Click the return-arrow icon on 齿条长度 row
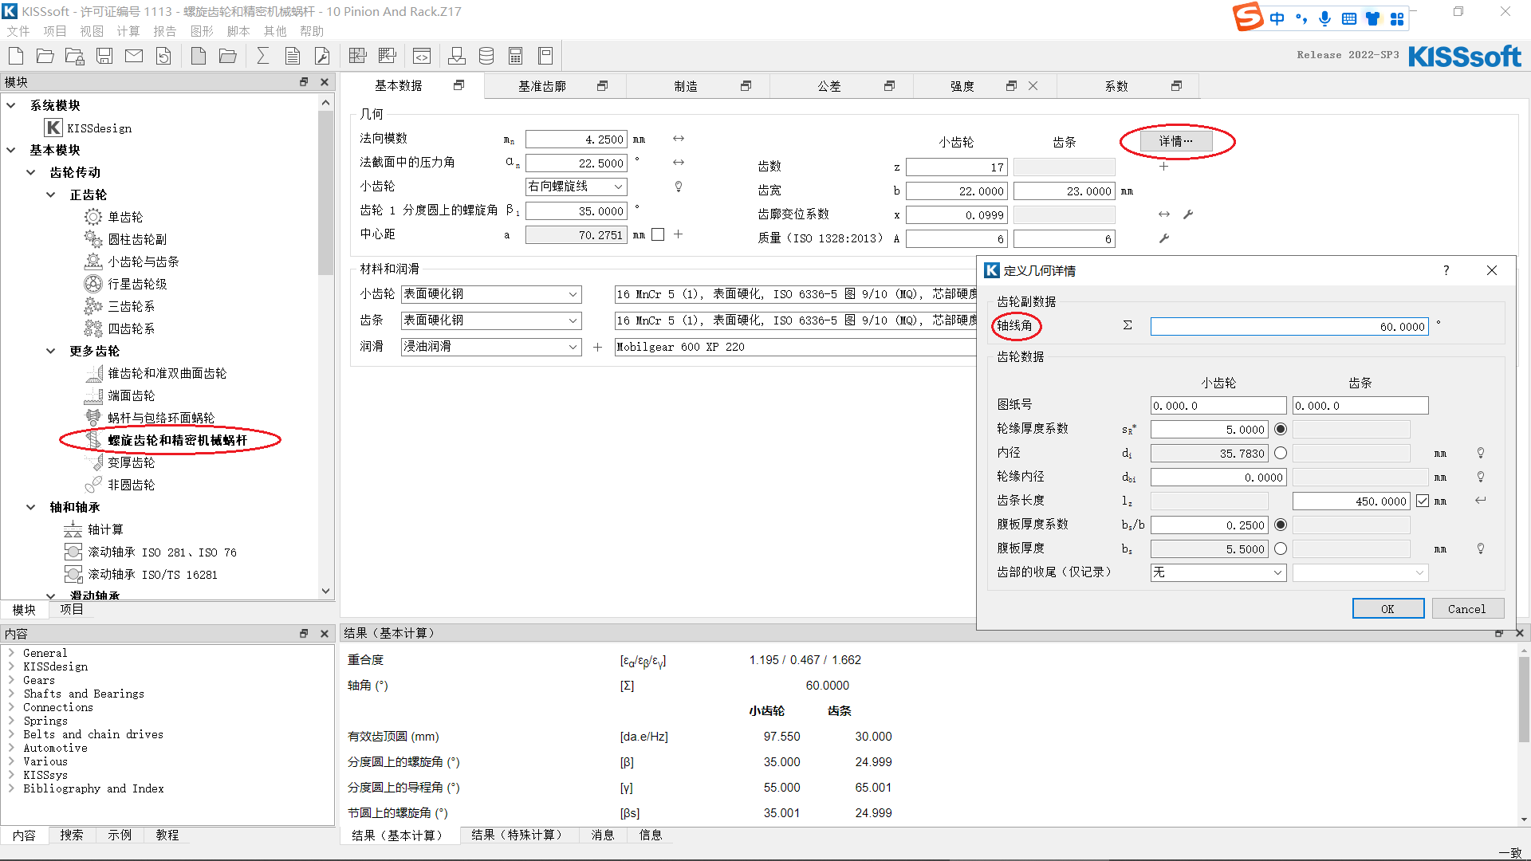This screenshot has height=861, width=1531. click(x=1481, y=501)
